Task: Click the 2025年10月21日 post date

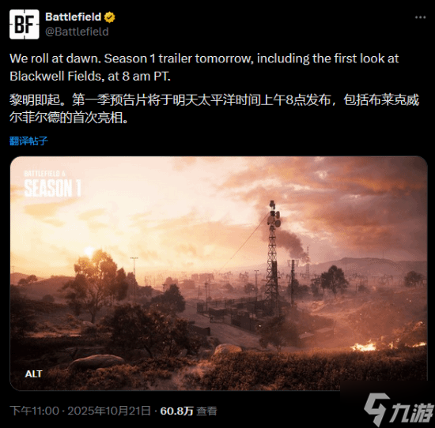Action: (109, 411)
